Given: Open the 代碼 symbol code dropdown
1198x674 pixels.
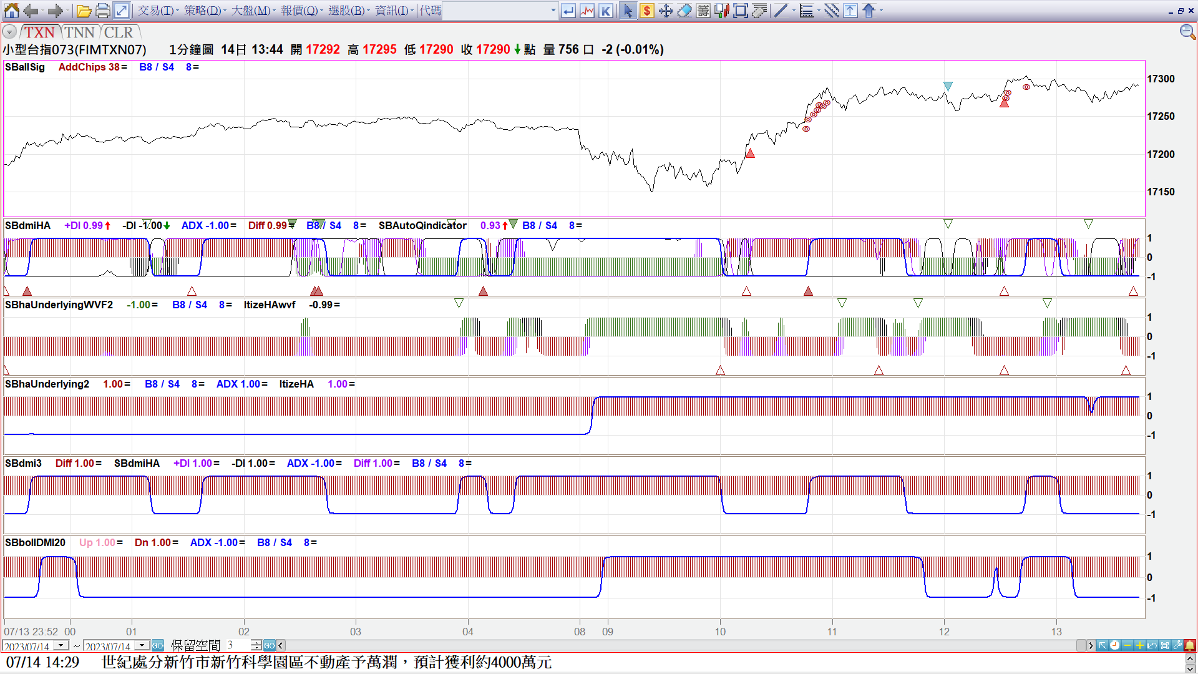Looking at the screenshot, I should coord(553,11).
